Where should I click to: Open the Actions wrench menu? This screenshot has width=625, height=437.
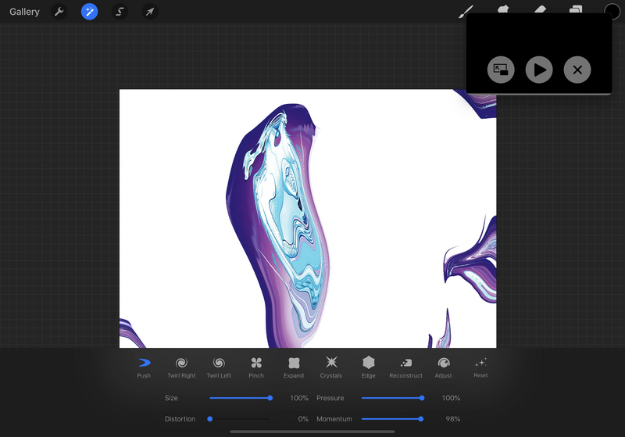(x=59, y=12)
